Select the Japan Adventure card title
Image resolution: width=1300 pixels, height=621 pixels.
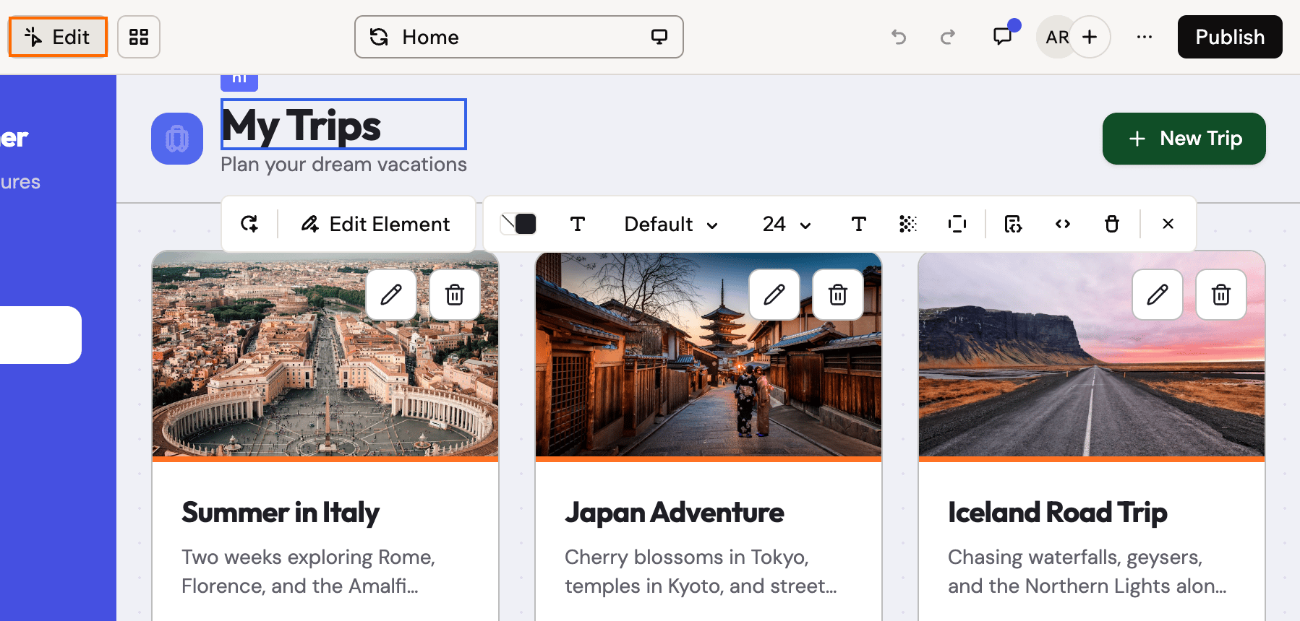[675, 513]
